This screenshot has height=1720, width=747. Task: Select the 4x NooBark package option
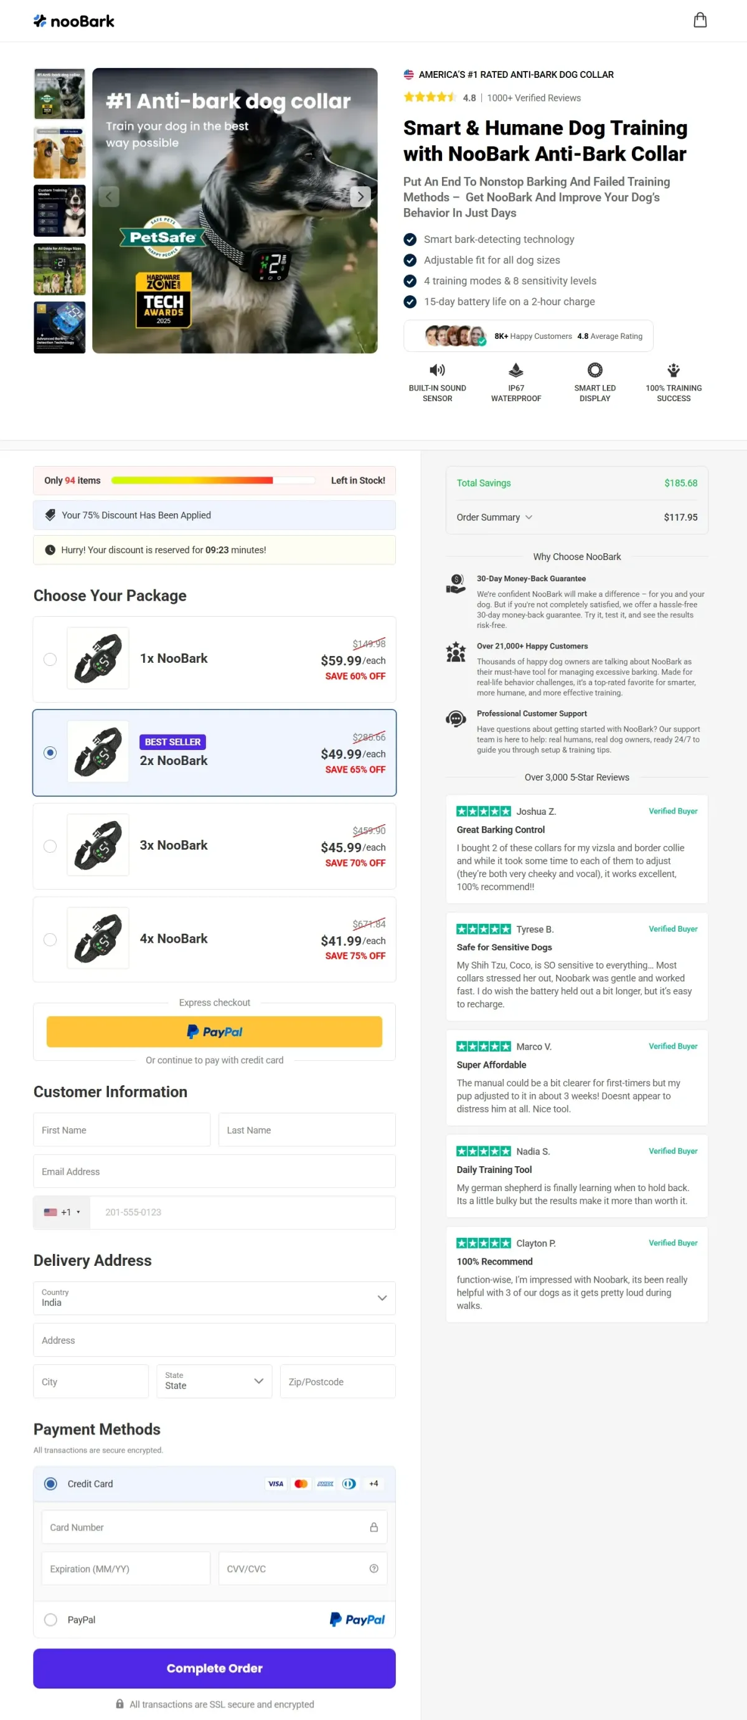tap(50, 939)
